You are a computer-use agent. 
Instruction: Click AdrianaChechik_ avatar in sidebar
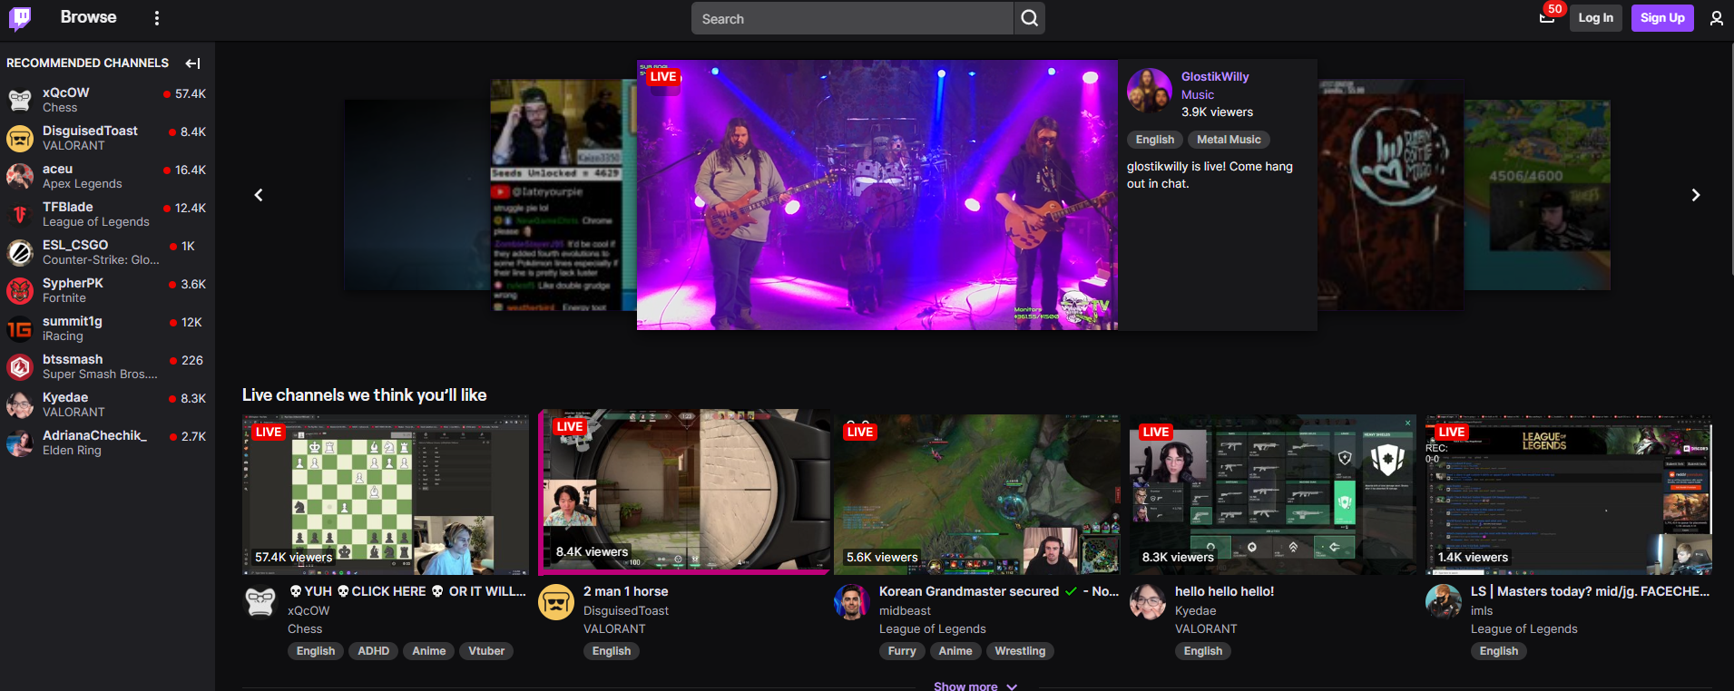click(20, 443)
